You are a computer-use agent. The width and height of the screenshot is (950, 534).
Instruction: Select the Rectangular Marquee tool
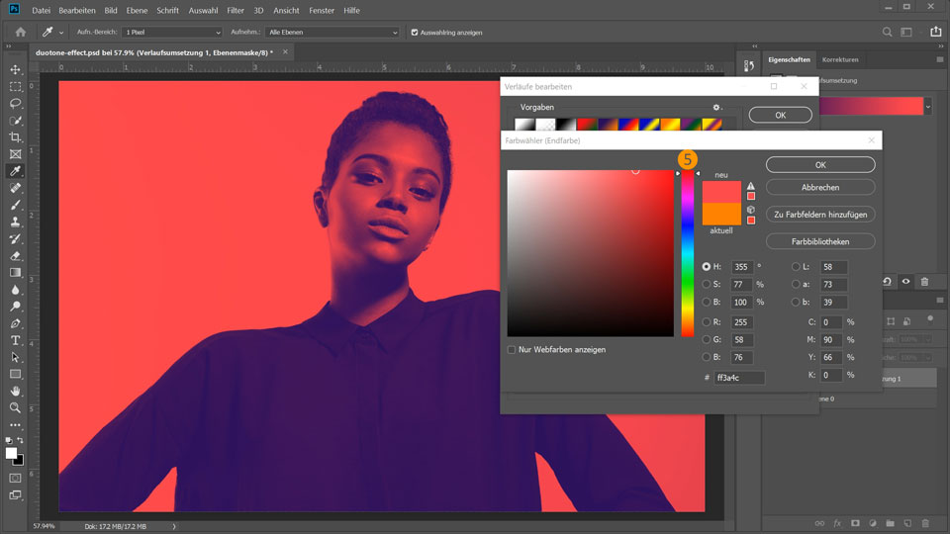coord(16,87)
